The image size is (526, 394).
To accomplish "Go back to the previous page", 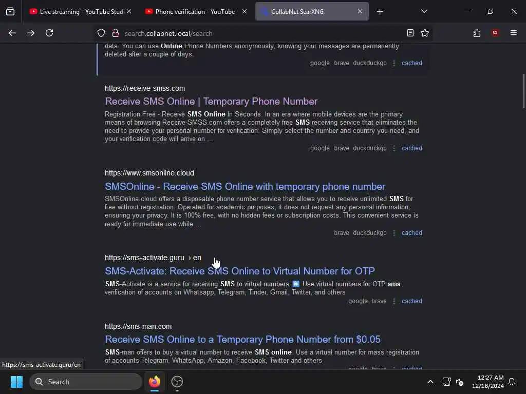I will click(x=12, y=33).
